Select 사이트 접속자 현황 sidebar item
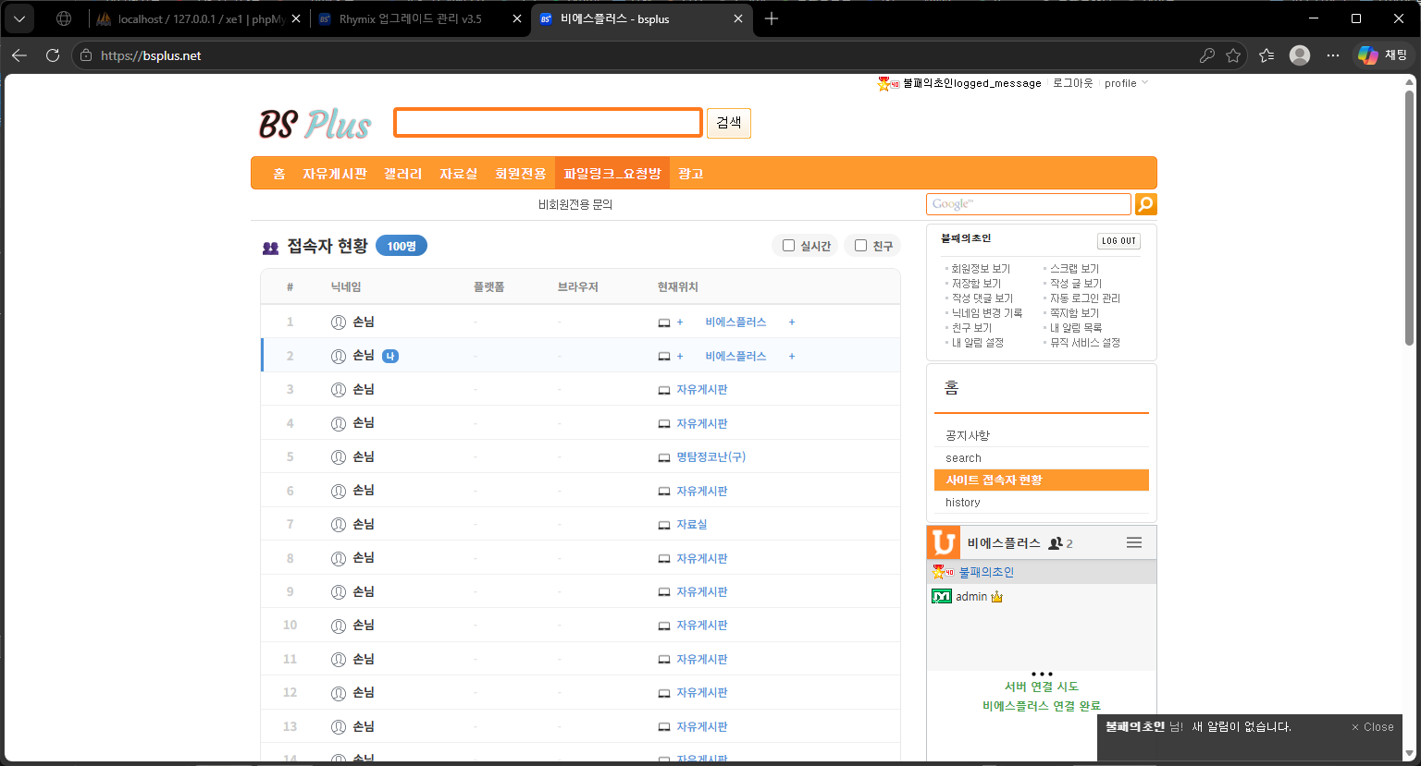This screenshot has height=766, width=1421. click(1041, 480)
